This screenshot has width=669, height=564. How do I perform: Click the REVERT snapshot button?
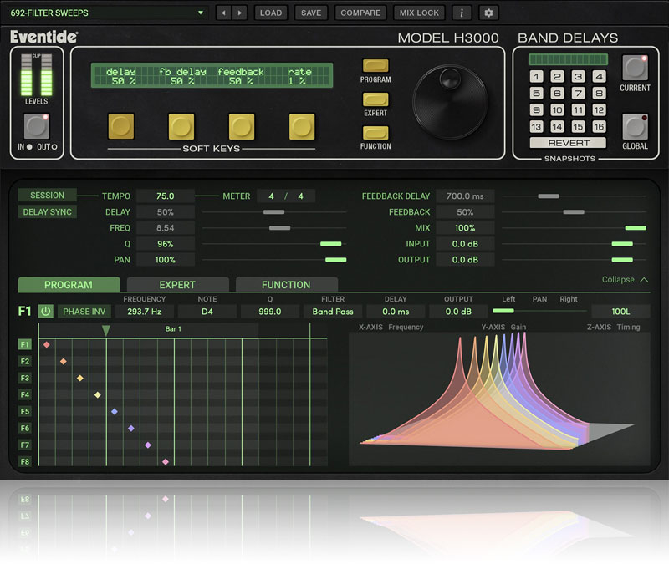coord(568,143)
